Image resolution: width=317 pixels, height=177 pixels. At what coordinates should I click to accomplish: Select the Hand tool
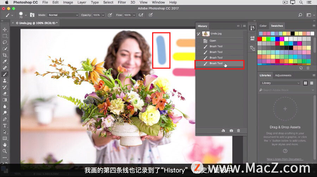click(5, 145)
